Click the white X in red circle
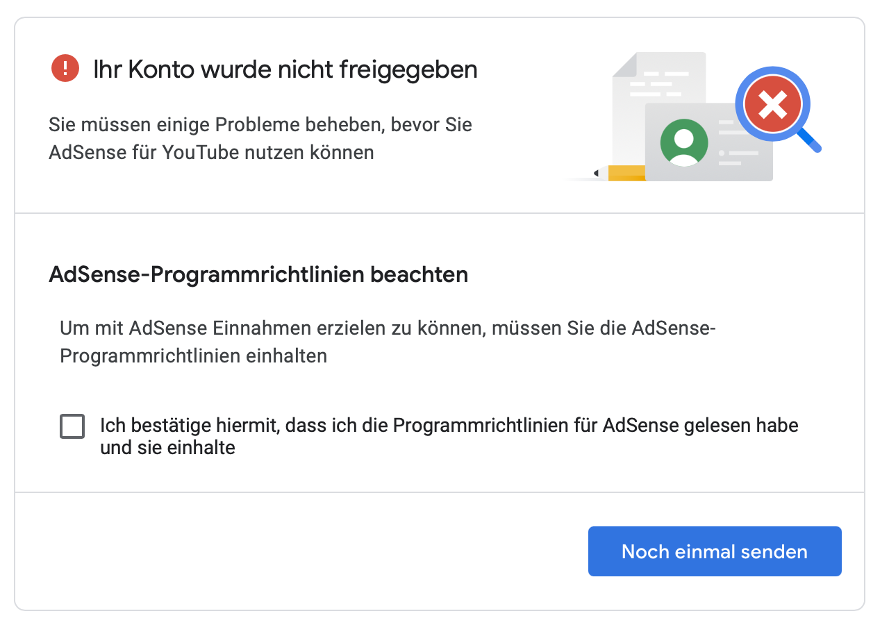Image resolution: width=889 pixels, height=643 pixels. [x=772, y=106]
